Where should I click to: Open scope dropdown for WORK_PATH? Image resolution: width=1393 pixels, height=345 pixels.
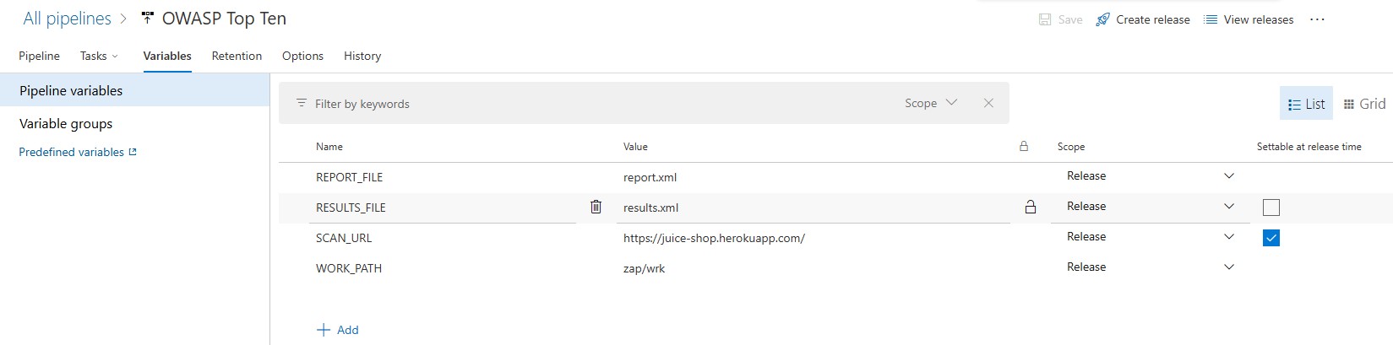point(1228,267)
